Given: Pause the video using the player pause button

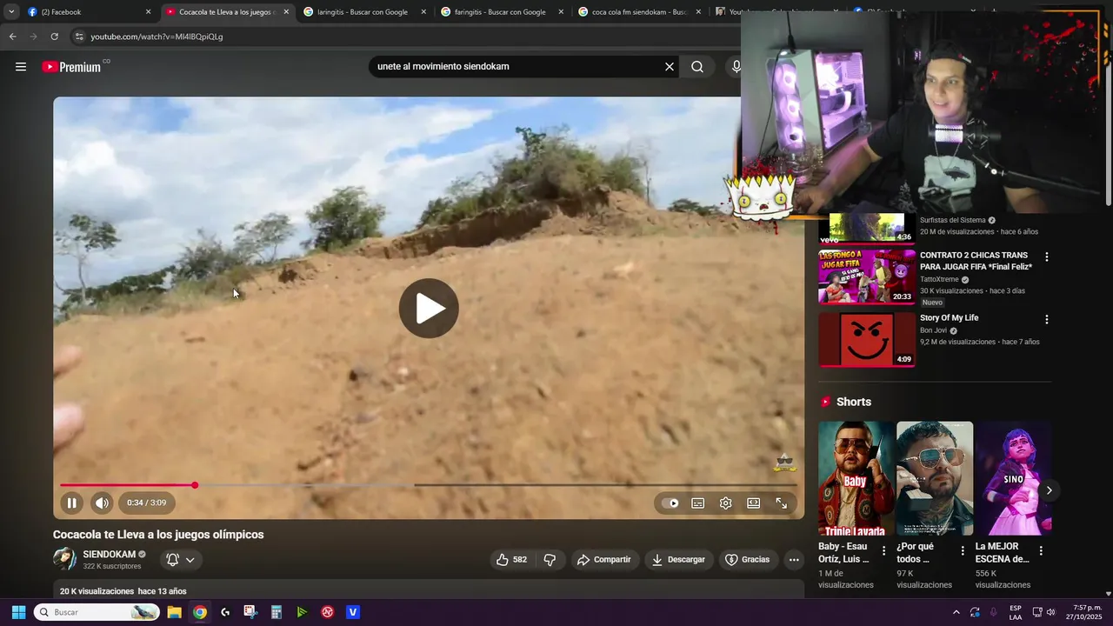Looking at the screenshot, I should tap(71, 503).
